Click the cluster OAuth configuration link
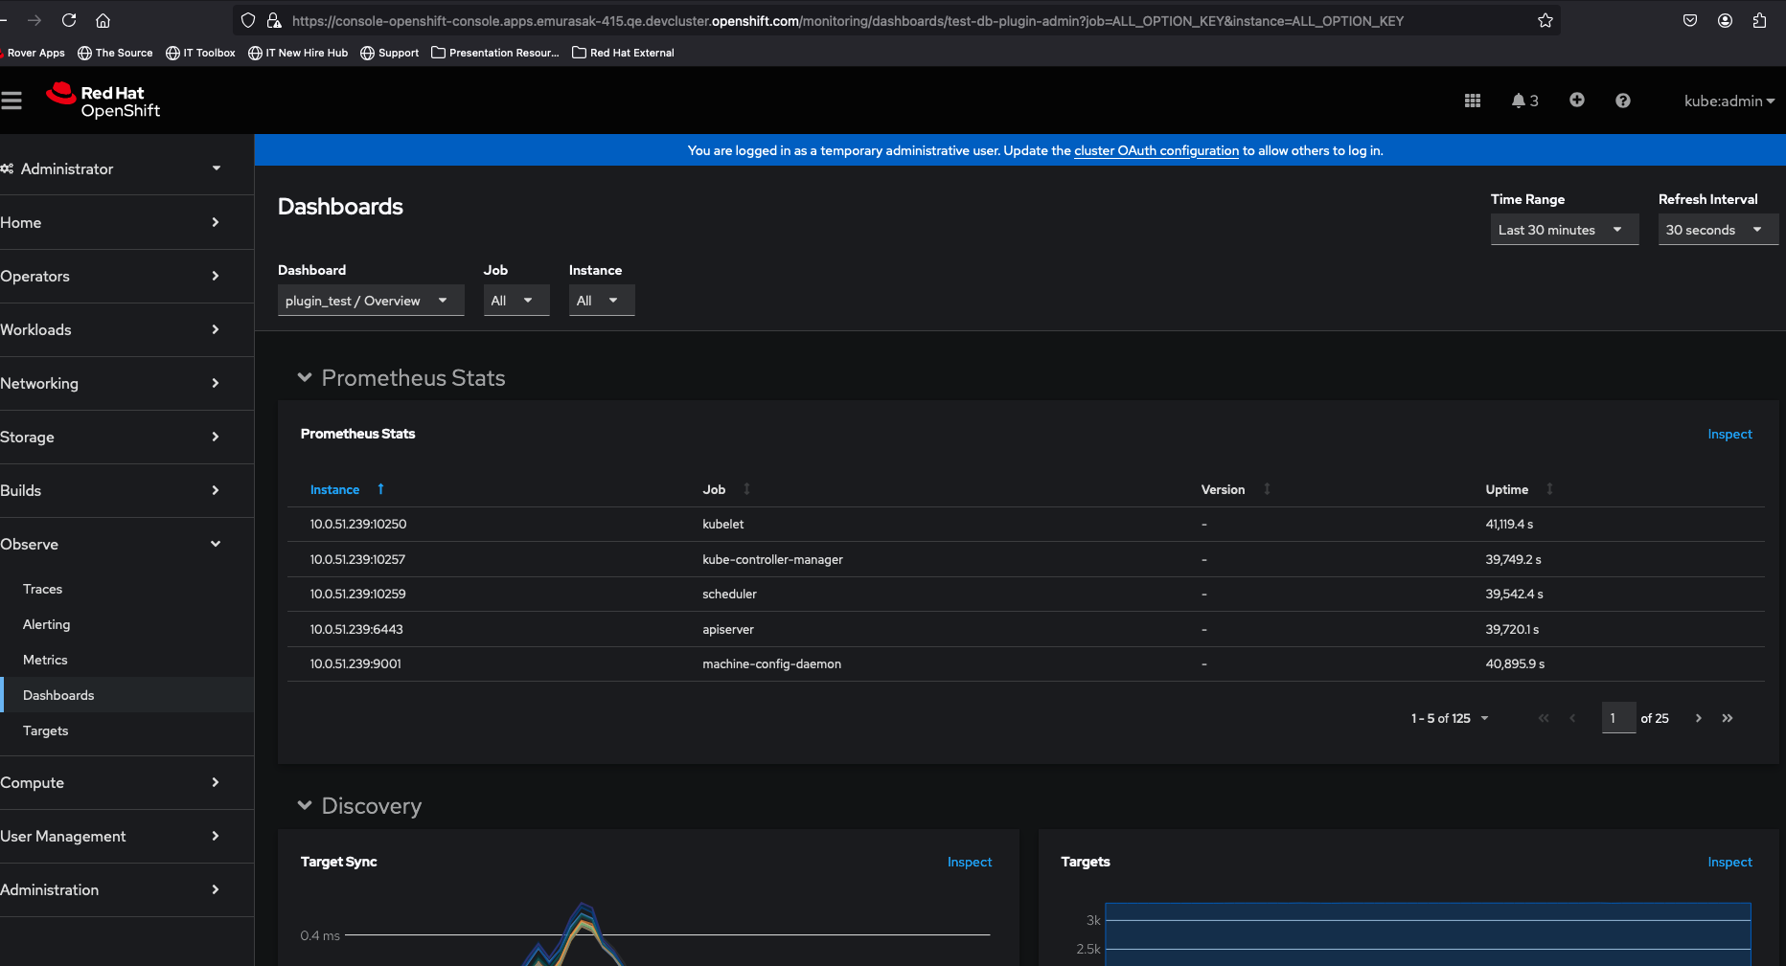The width and height of the screenshot is (1786, 966). 1156,150
